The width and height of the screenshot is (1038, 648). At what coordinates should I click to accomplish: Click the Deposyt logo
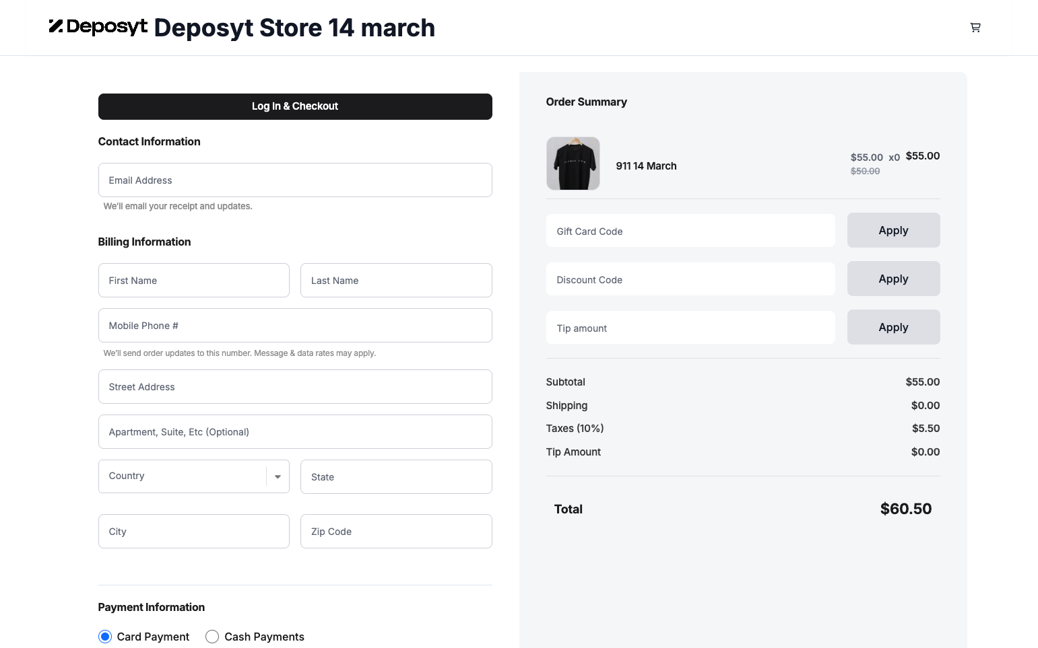coord(98,27)
